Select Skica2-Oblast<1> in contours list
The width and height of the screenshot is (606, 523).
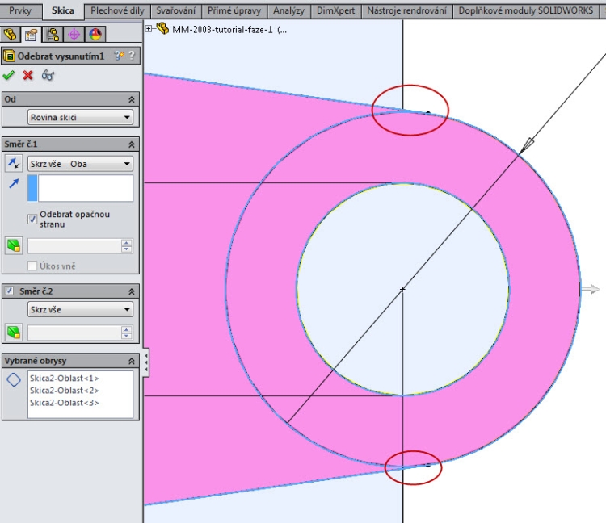tap(64, 379)
